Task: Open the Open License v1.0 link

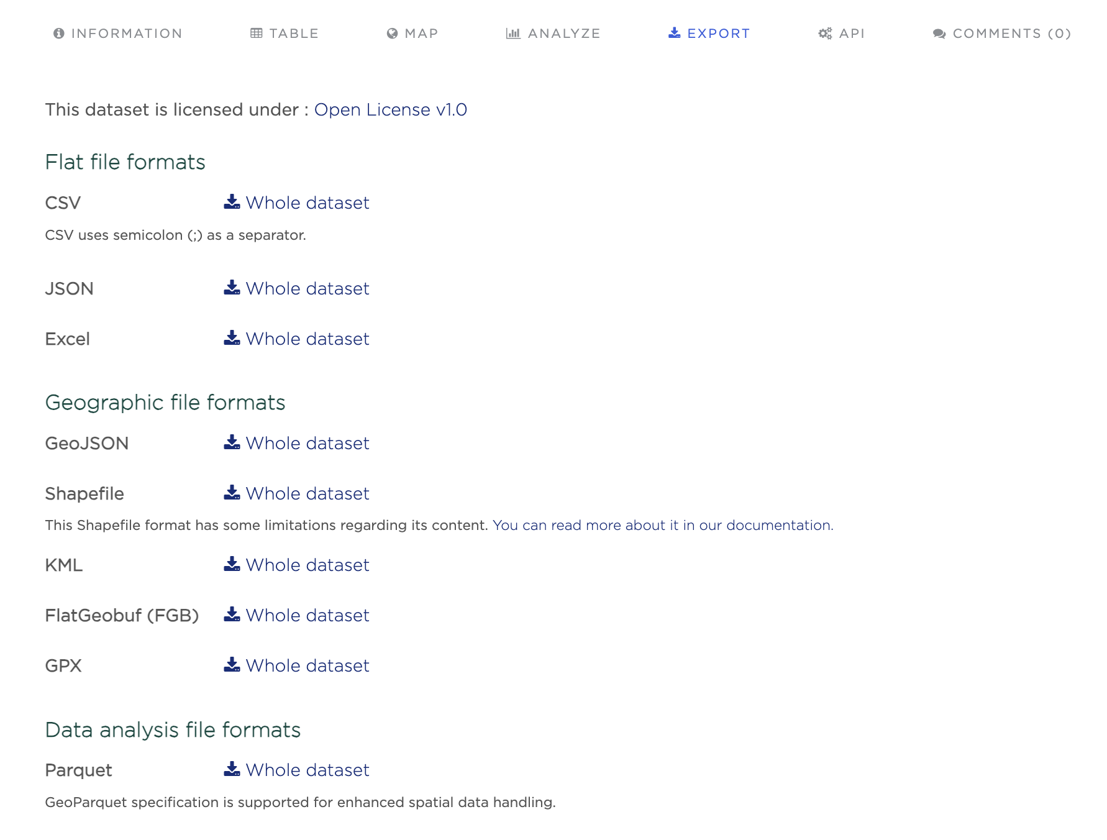Action: pyautogui.click(x=390, y=110)
